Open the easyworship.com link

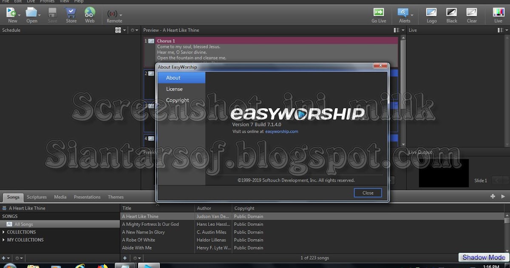coord(282,131)
